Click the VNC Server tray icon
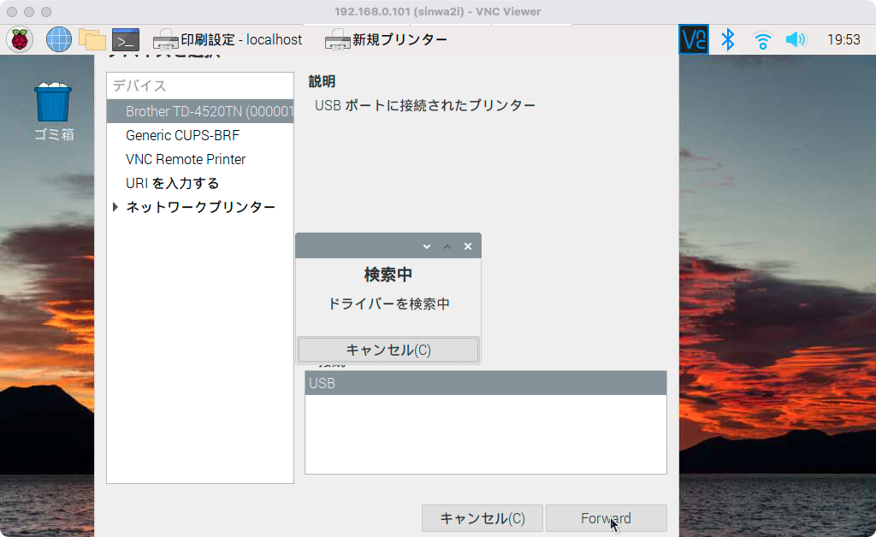 (x=694, y=39)
